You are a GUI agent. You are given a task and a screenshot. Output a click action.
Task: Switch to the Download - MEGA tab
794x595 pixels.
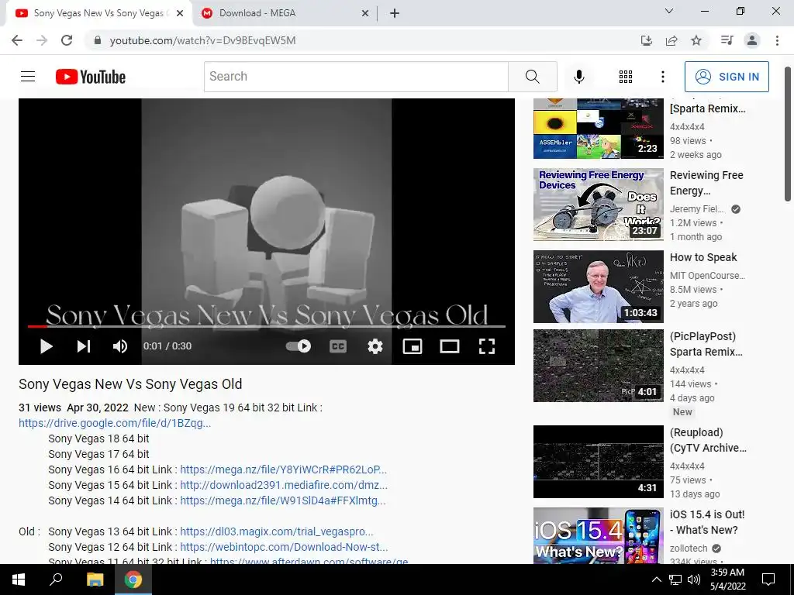click(x=284, y=13)
